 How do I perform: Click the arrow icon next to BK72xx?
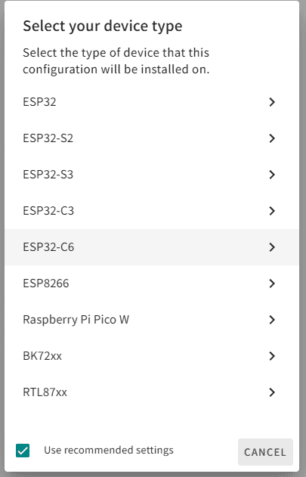(272, 355)
